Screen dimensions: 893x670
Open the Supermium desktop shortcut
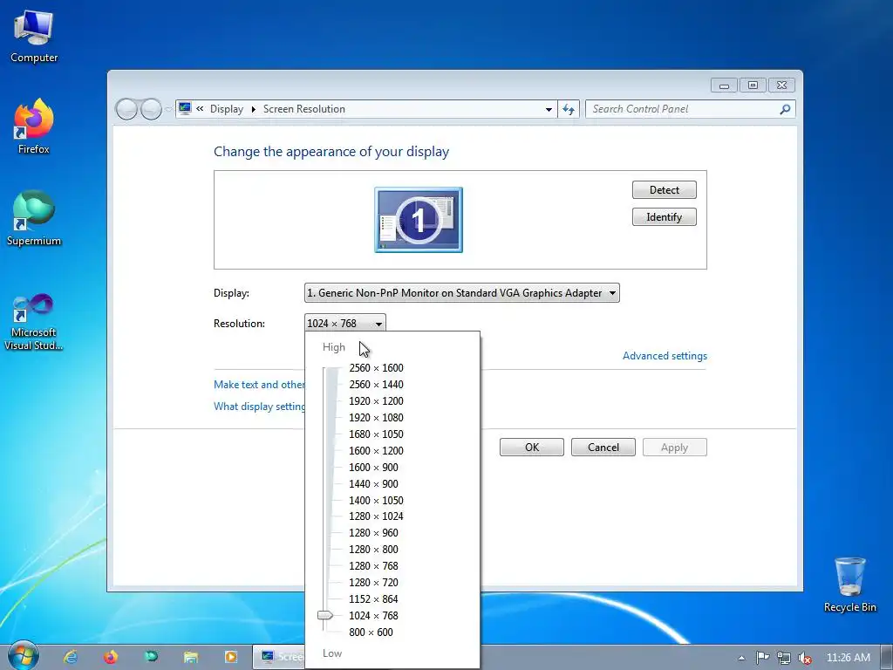[x=34, y=218]
